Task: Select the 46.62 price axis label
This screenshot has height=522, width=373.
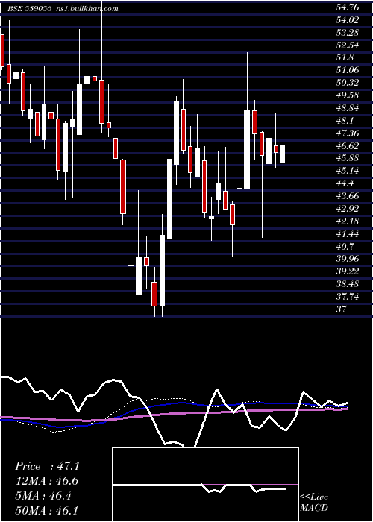Action: [348, 146]
